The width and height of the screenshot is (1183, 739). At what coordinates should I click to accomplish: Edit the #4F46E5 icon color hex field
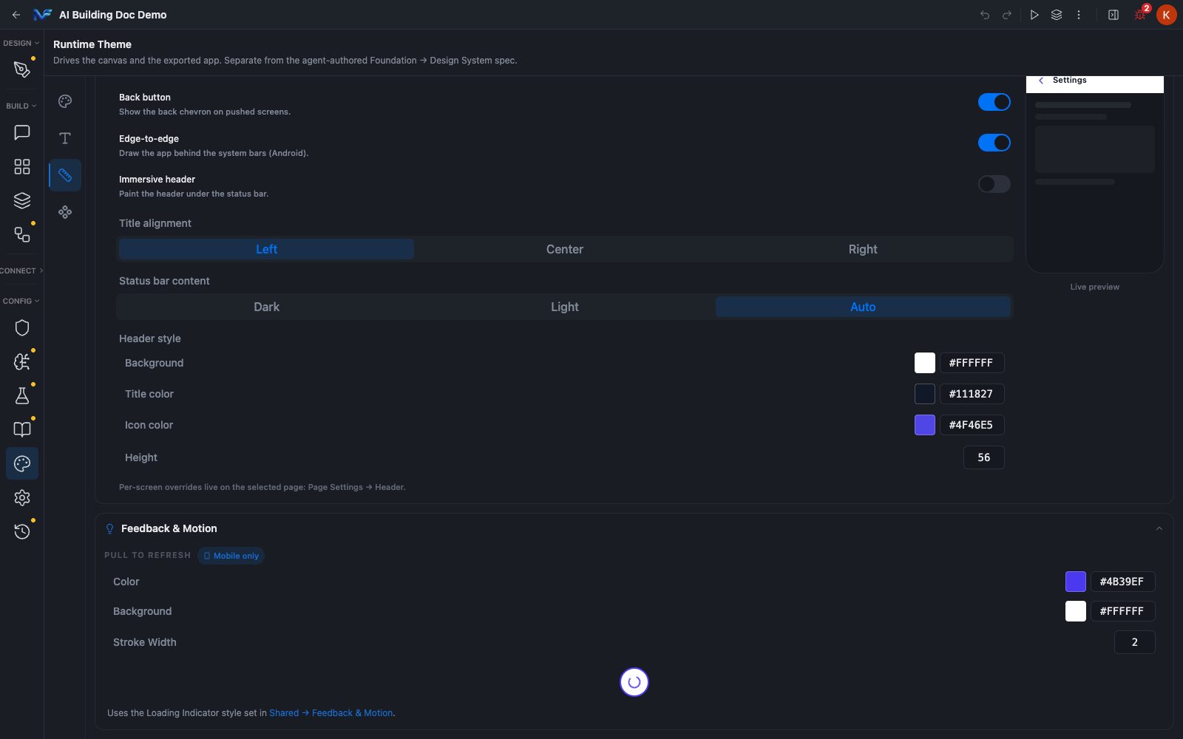pyautogui.click(x=972, y=425)
